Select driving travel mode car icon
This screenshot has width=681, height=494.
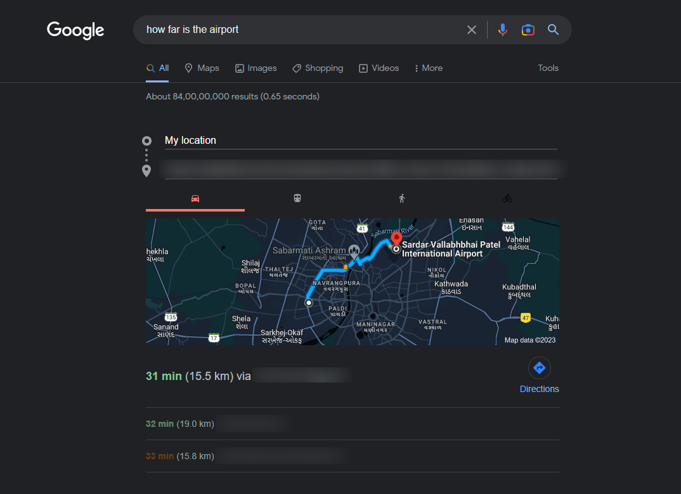point(195,199)
